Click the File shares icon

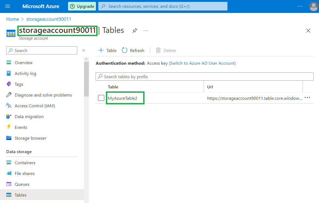[x=9, y=173]
